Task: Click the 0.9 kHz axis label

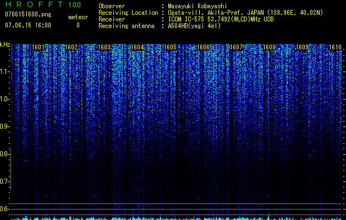Action: (x=4, y=127)
